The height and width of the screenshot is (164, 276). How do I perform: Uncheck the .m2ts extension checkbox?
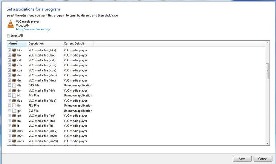(x=10, y=141)
